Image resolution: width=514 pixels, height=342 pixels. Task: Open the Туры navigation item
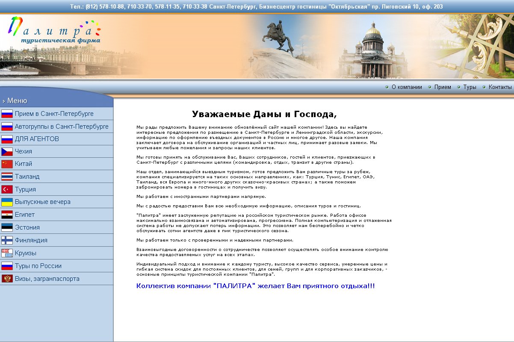pyautogui.click(x=469, y=87)
